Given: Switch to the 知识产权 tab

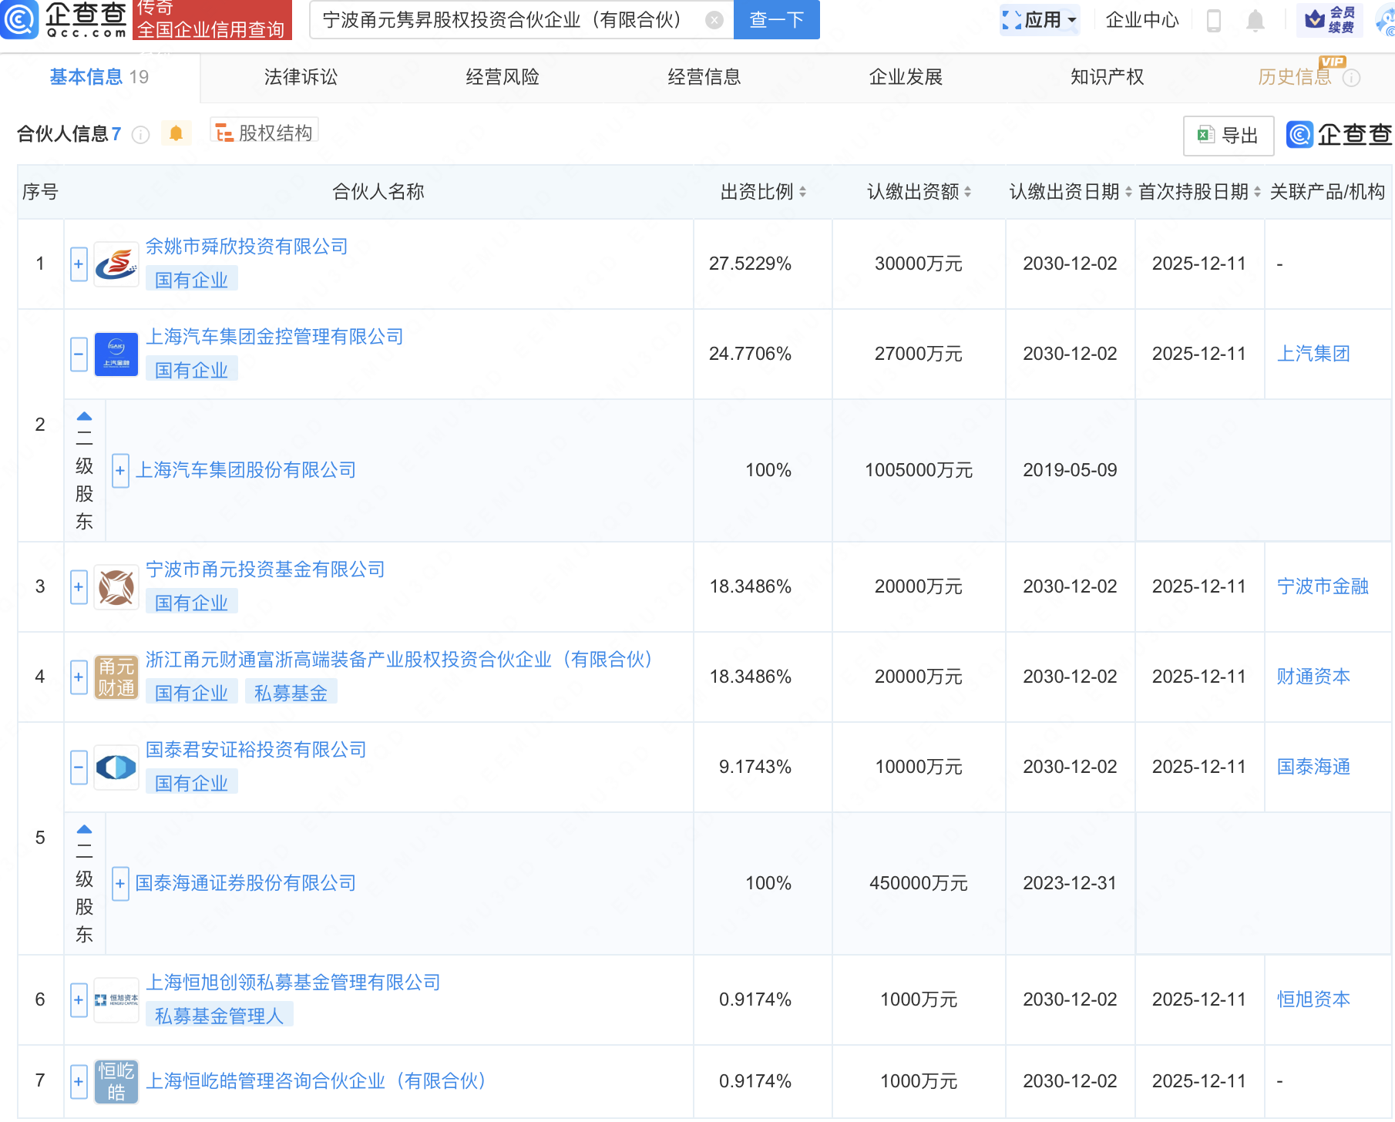Looking at the screenshot, I should [1107, 77].
